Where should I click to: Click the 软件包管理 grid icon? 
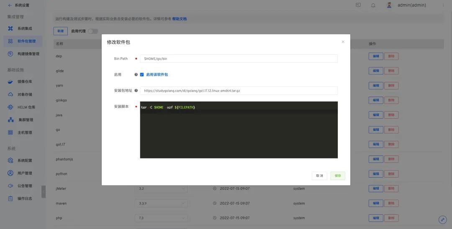10,41
